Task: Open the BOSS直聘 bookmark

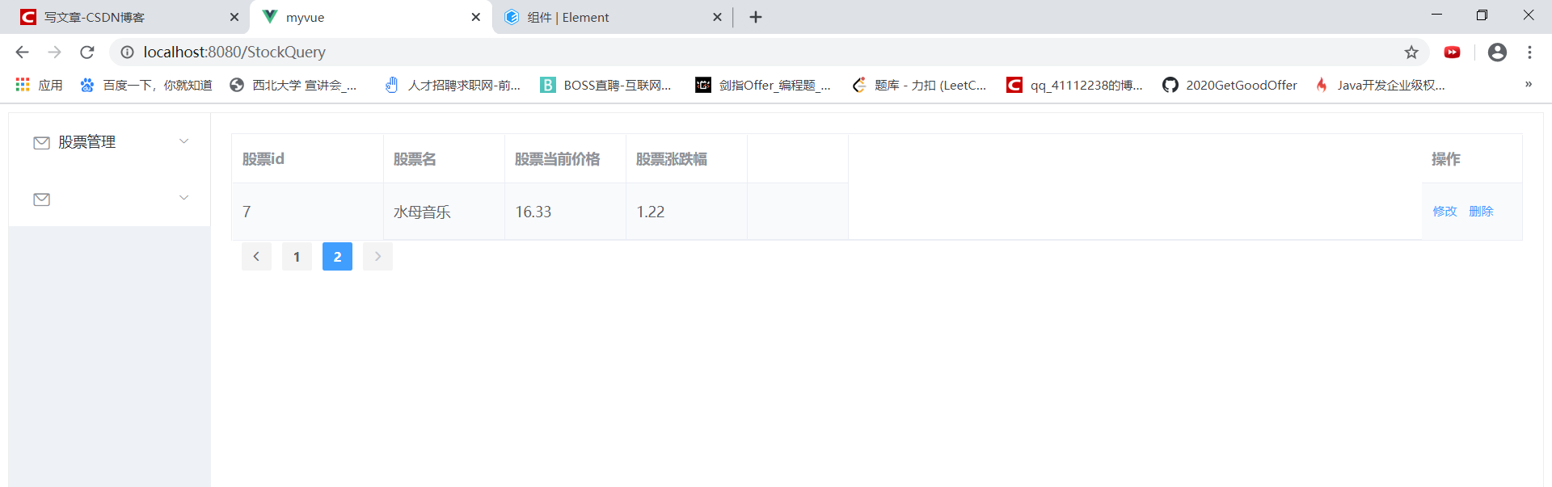Action: tap(606, 85)
